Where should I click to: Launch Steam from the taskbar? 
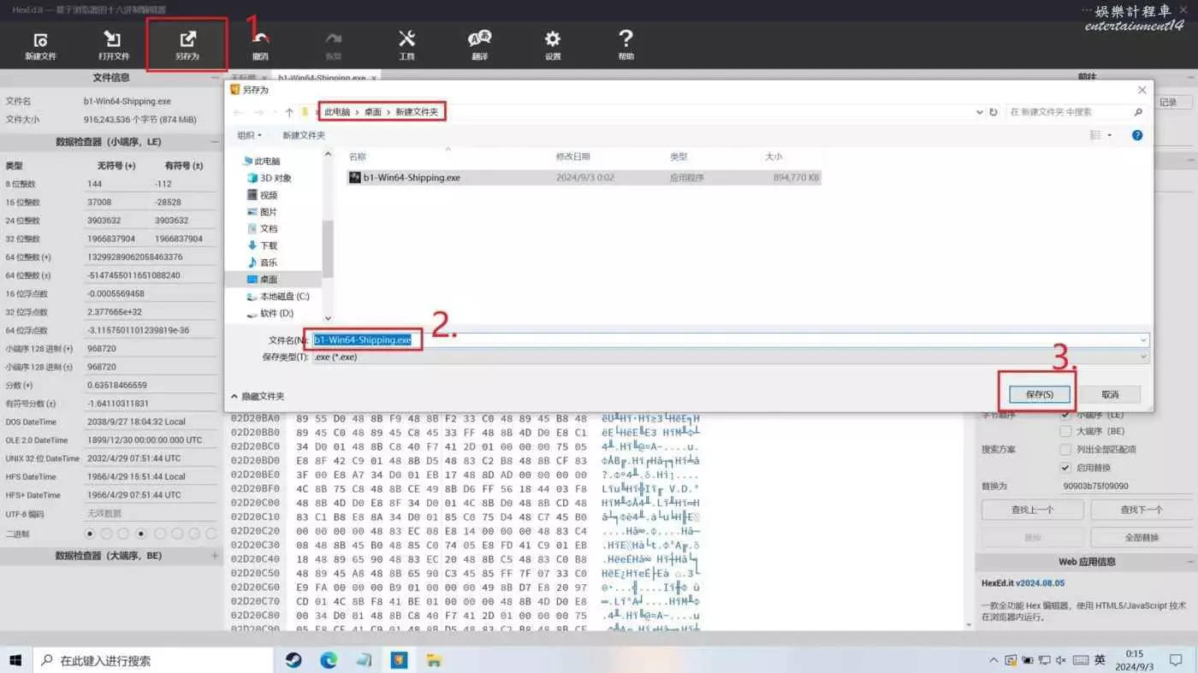293,659
